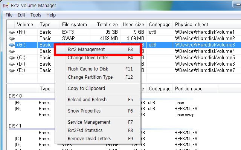Click the H: drive icon in volume list

[x=12, y=32]
